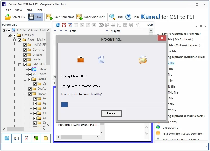Open Notes view in bottom icon bar
Image resolution: width=210 pixels, height=151 pixels.
[x=46, y=138]
